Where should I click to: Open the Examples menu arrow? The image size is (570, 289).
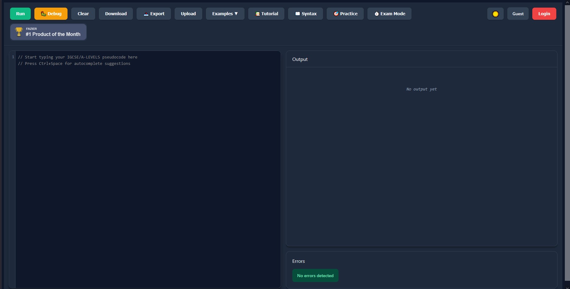click(x=236, y=14)
